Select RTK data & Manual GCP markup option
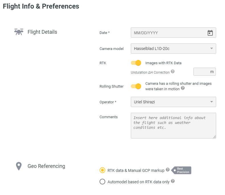This screenshot has width=225, height=195. click(102, 170)
